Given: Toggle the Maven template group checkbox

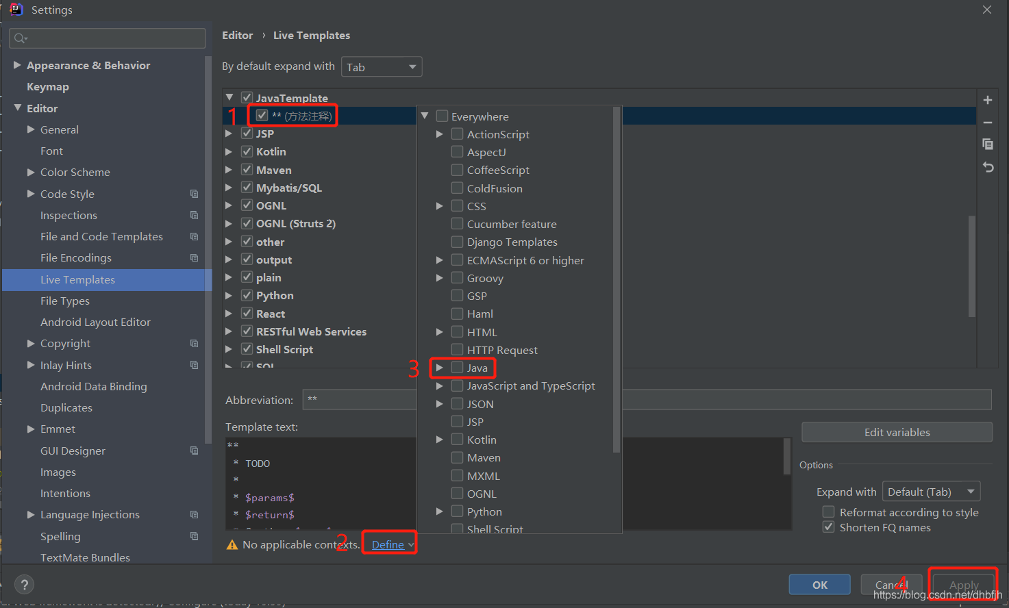Looking at the screenshot, I should pos(247,170).
